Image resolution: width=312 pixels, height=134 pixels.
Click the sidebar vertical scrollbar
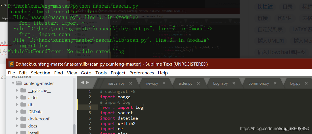(x=74, y=129)
